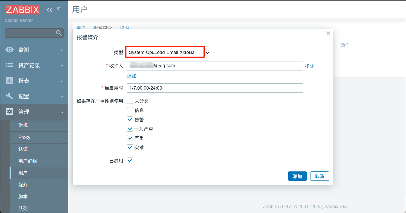Viewport: 406px width, 213px height.
Task: Click the blue 添加 button
Action: [297, 176]
